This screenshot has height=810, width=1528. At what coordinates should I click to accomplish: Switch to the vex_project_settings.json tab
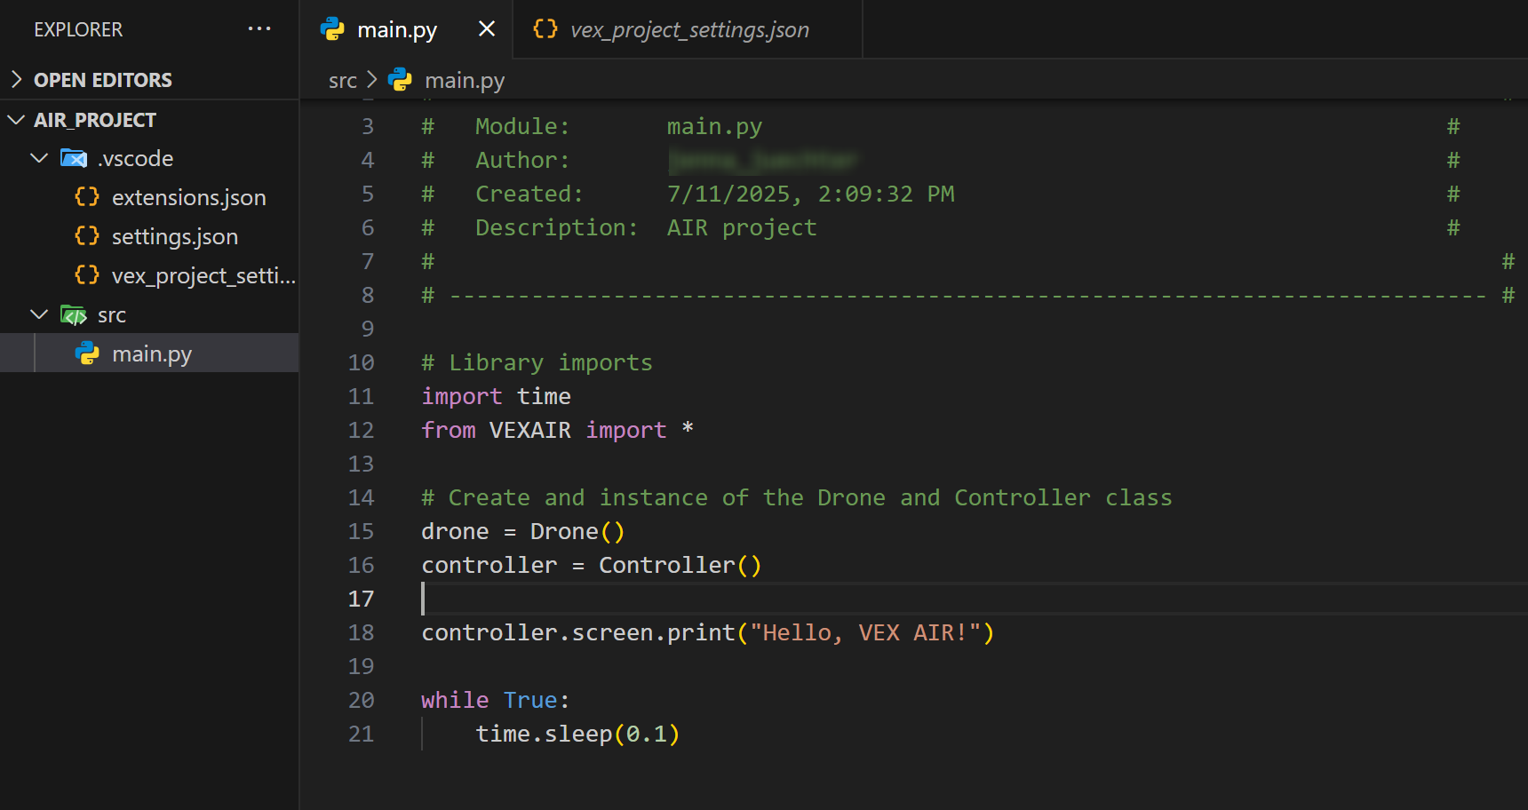[688, 29]
